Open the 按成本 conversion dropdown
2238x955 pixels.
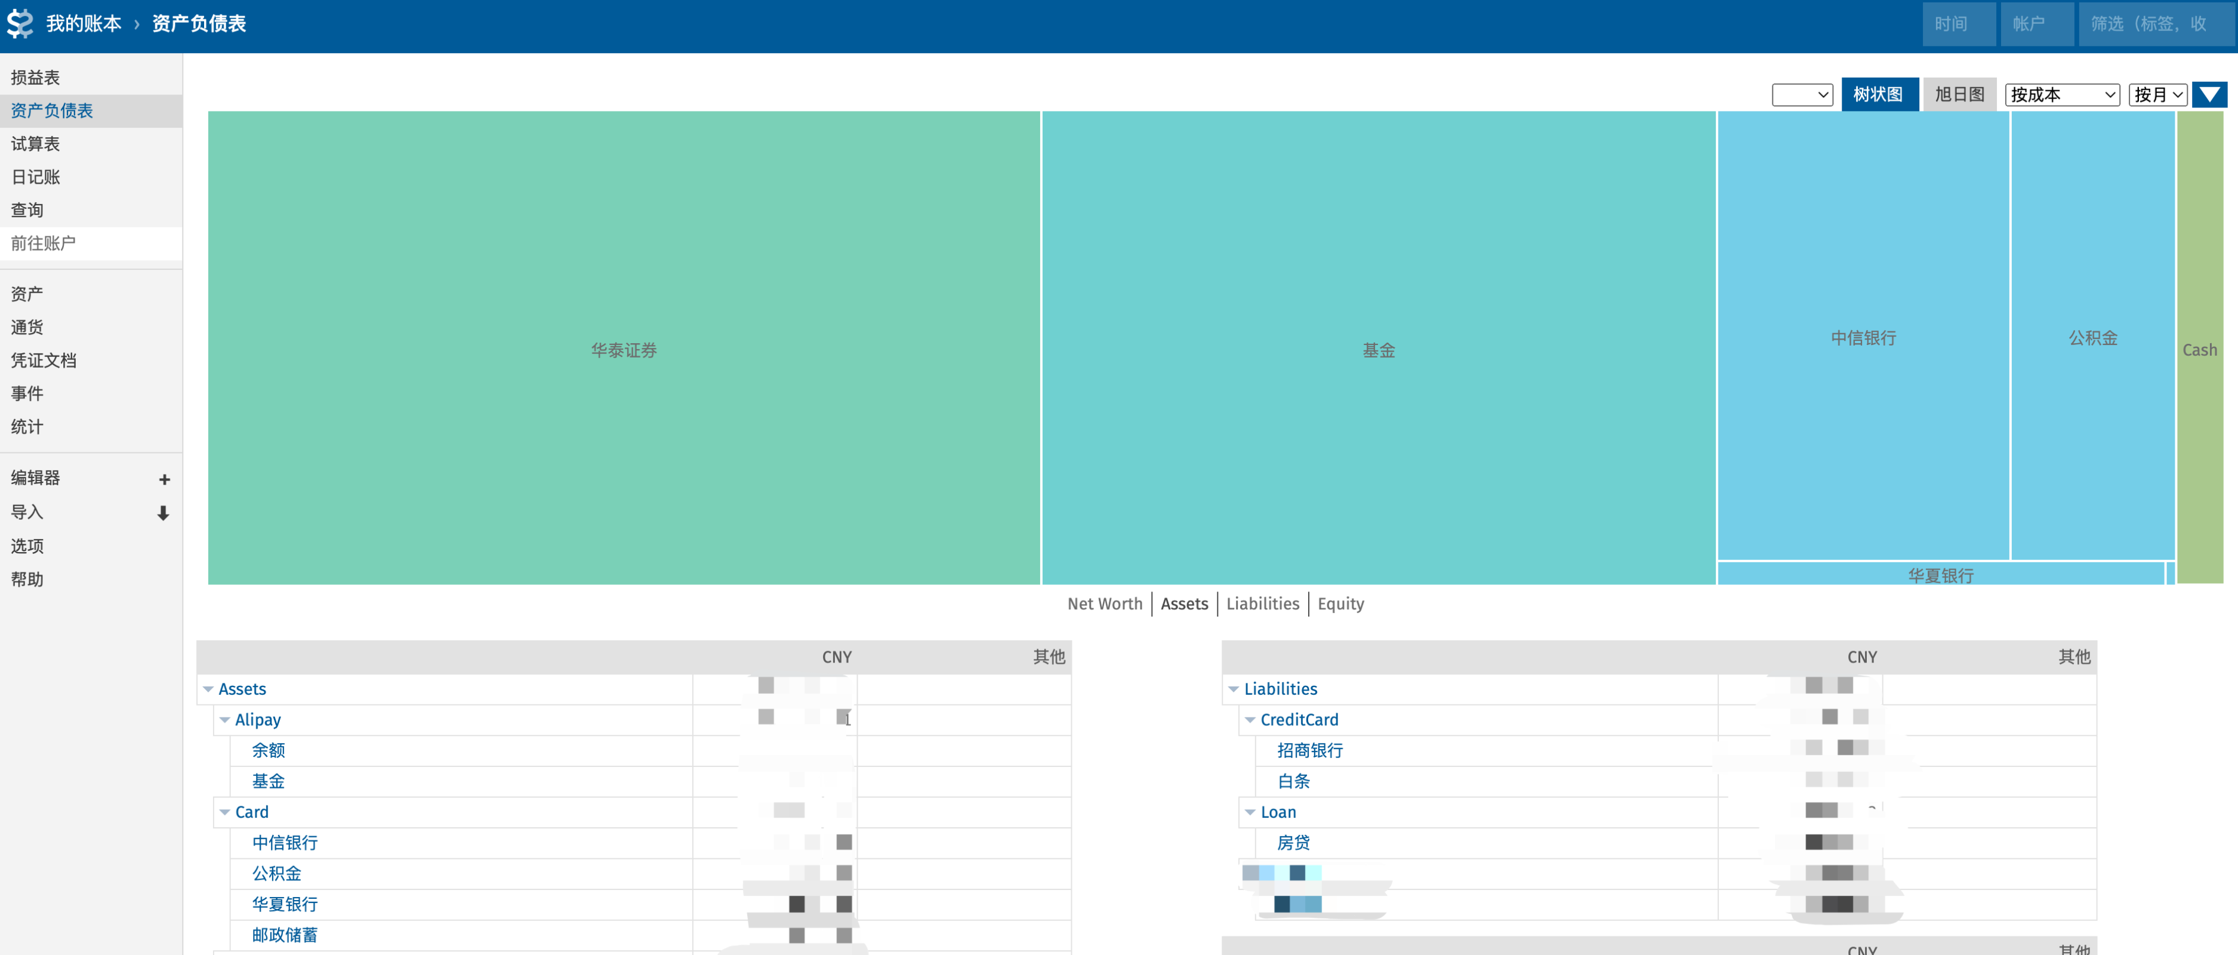tap(2061, 95)
